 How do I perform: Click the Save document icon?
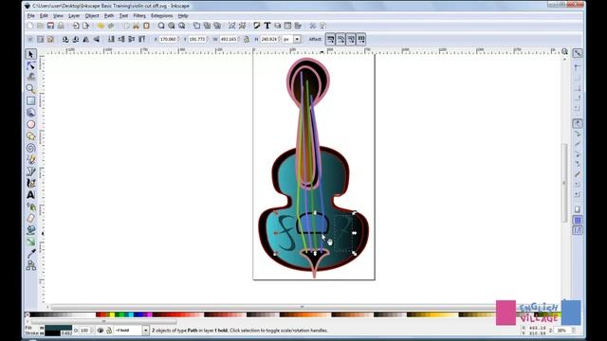click(50, 26)
